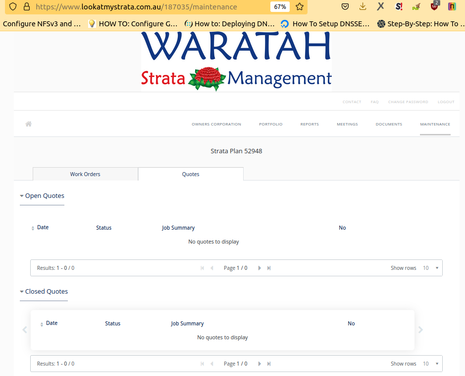Go to first page in Open Quotes pager
The image size is (465, 376).
coord(202,268)
